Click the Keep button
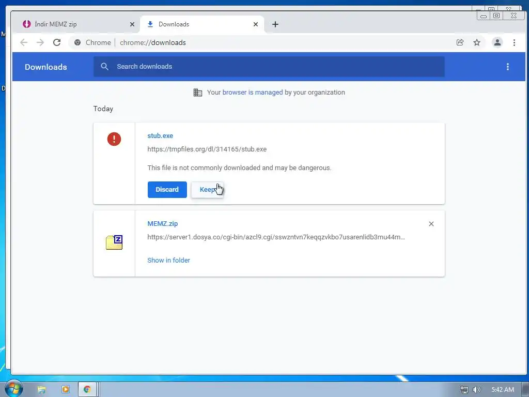 click(x=207, y=190)
